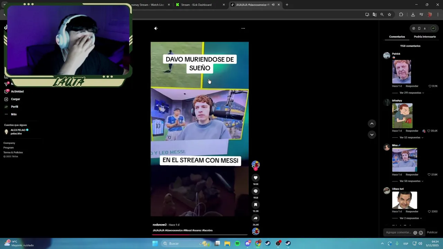Switch to the Podría interesarte tab
Screen dimensions: 443x249
coord(425,37)
